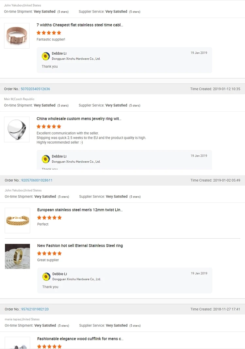Open order number 9205706001028611

(x=37, y=180)
